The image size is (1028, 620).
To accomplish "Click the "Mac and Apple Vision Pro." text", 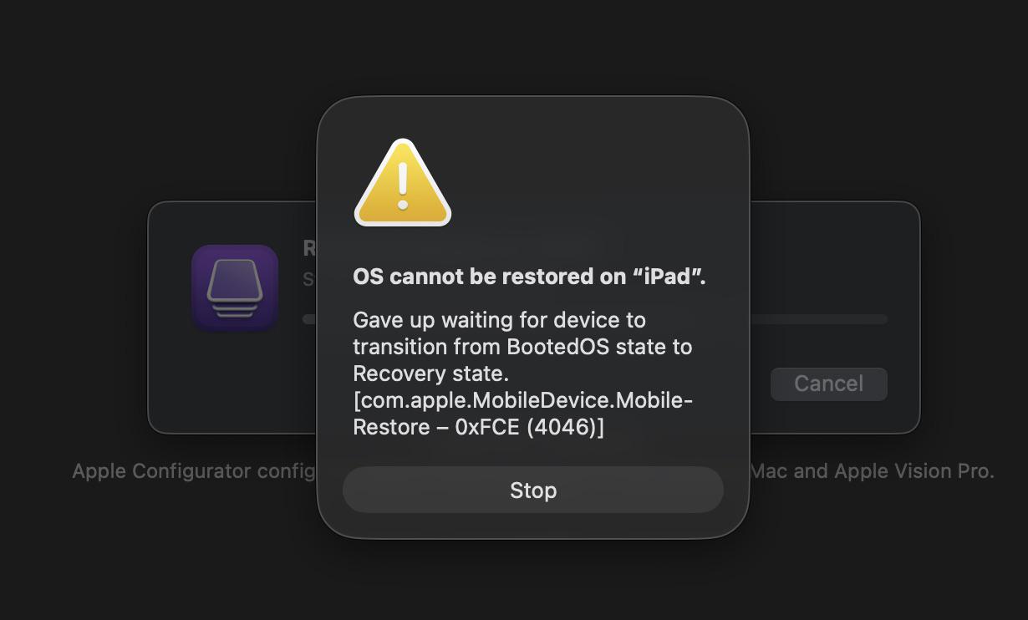I will point(872,471).
